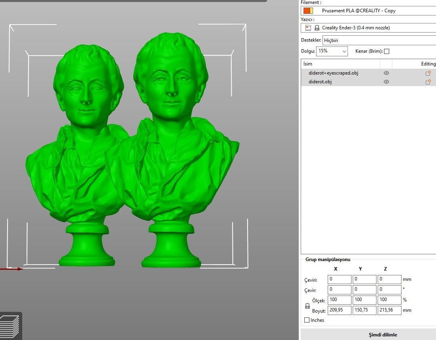Click the Boyut X field showing 209,95

pos(340,310)
